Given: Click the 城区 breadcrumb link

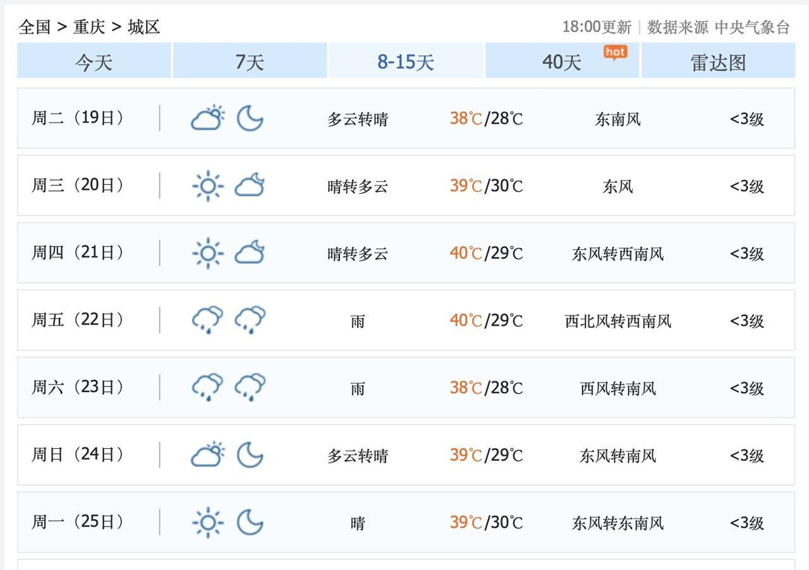Looking at the screenshot, I should 143,27.
